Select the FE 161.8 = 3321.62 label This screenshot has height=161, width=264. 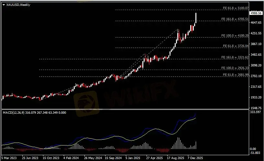[x=235, y=57]
